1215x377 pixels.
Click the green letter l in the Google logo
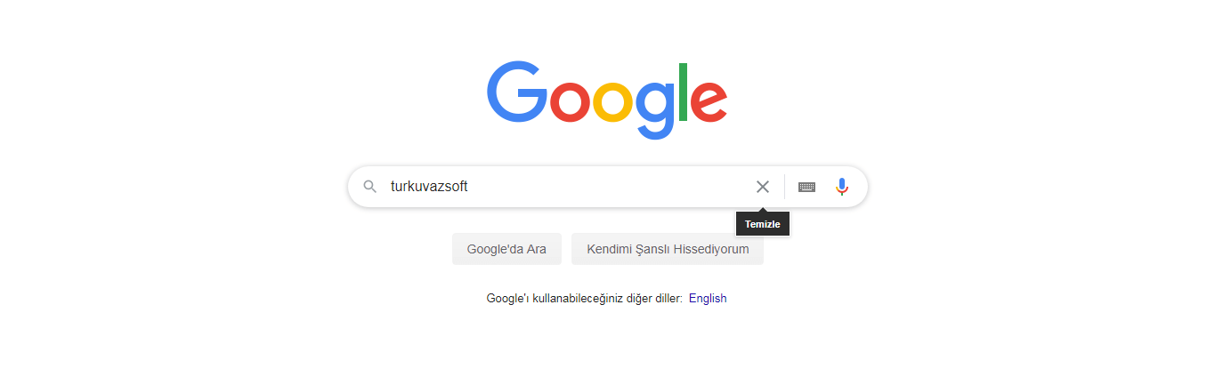(683, 92)
